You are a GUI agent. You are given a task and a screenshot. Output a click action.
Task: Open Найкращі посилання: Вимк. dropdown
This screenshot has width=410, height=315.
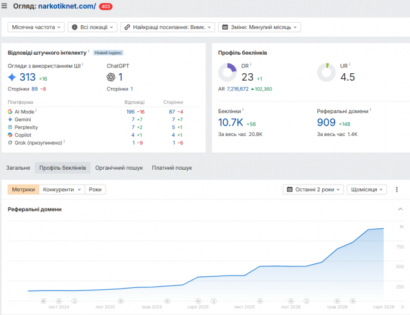[x=167, y=27]
